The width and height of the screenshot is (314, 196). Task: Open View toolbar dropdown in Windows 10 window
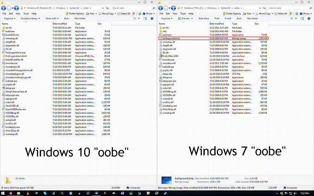coord(91,14)
